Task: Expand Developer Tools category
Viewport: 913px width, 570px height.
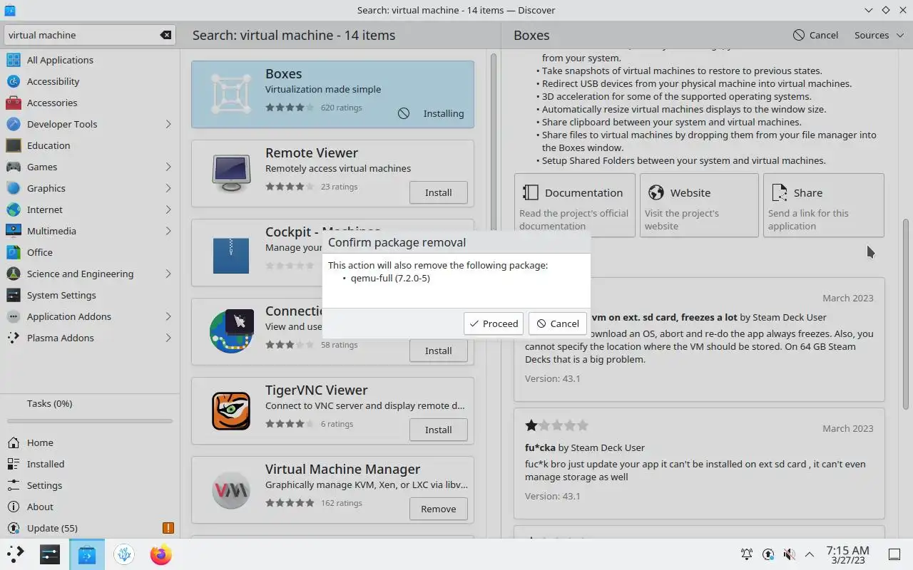Action: [x=168, y=124]
